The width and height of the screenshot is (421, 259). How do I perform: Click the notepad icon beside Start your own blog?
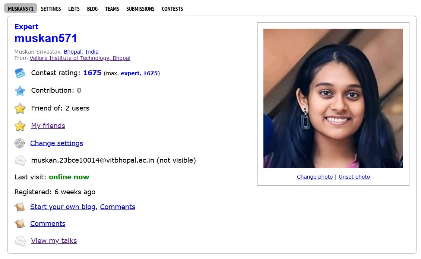pos(20,207)
